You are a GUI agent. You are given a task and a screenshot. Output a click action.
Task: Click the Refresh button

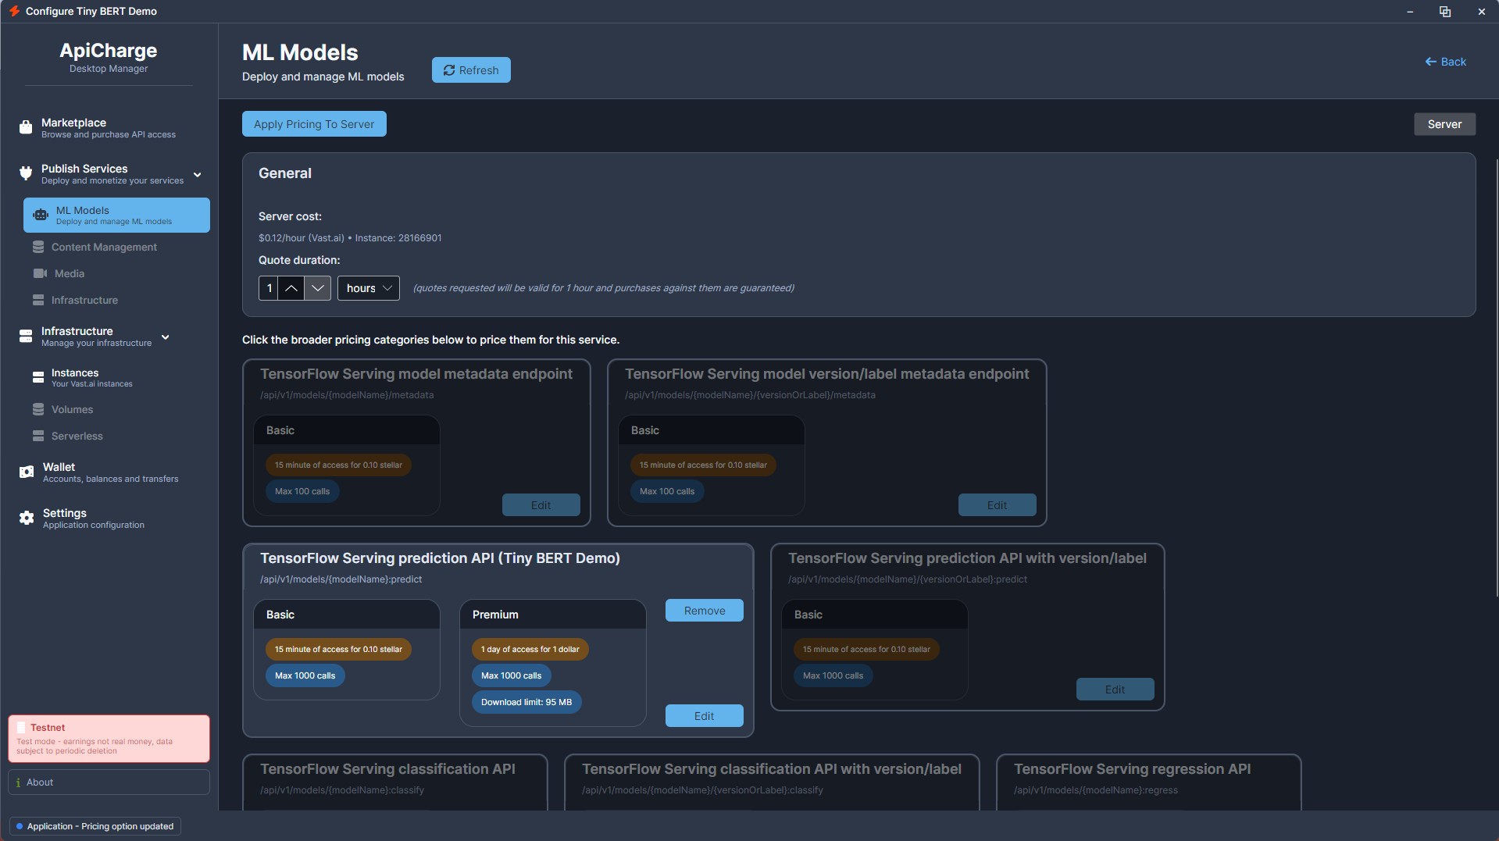click(x=470, y=69)
